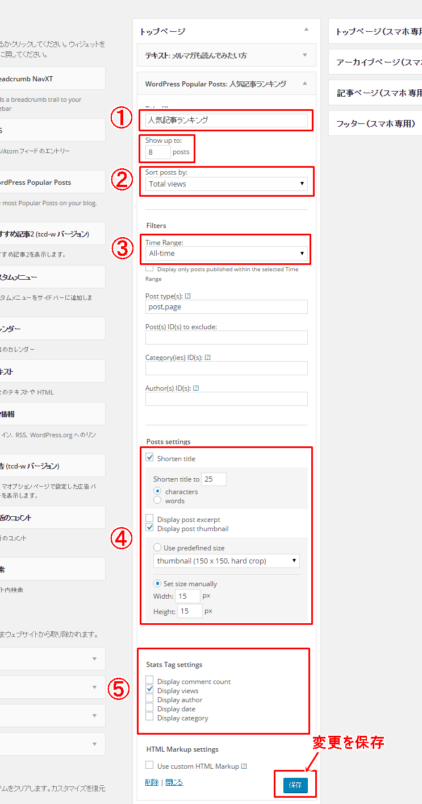
Task: Open the Time Range dropdown
Action: coord(227,253)
